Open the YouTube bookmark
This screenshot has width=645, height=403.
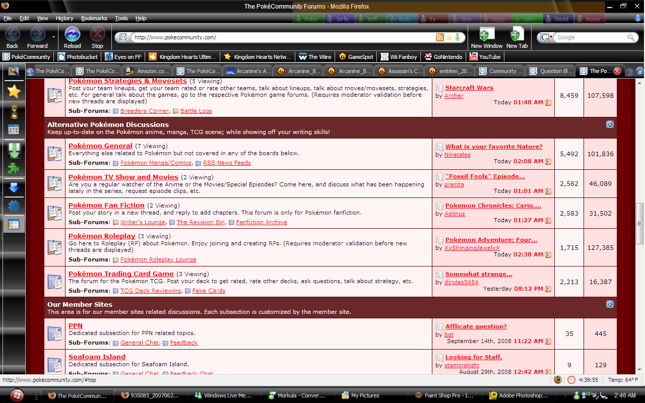click(485, 57)
